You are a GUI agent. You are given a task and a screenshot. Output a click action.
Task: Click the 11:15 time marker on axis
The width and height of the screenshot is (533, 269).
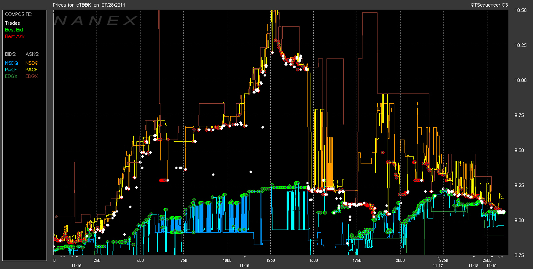[x=76, y=266]
